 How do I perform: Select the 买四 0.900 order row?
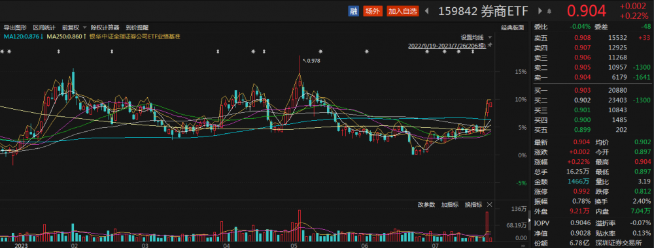(593, 120)
